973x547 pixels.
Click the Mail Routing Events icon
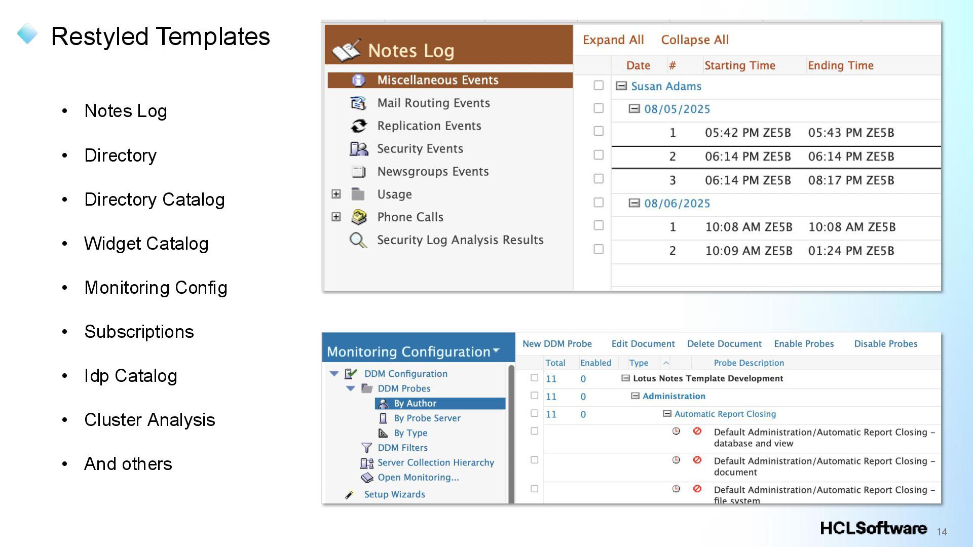click(x=358, y=103)
